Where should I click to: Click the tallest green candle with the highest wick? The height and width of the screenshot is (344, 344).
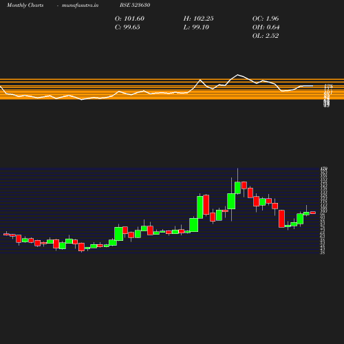pos(237,188)
